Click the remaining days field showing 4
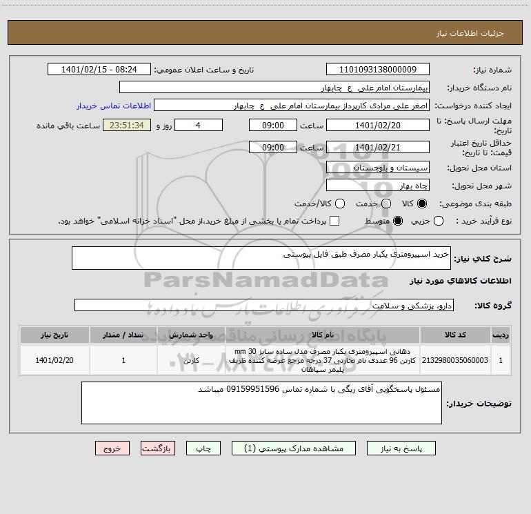The width and height of the screenshot is (531, 514). tap(199, 125)
